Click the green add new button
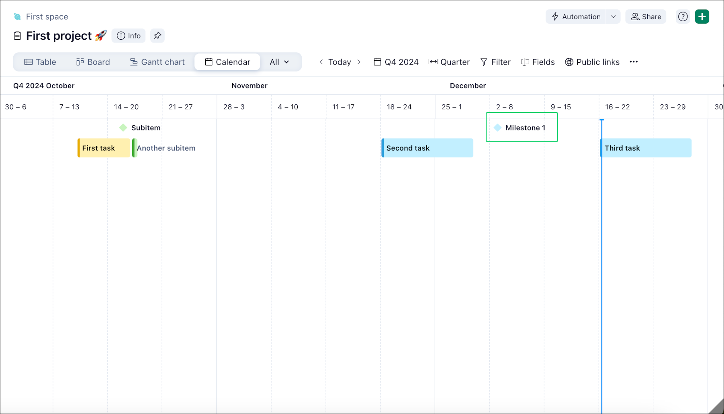Viewport: 724px width, 414px height. [702, 16]
